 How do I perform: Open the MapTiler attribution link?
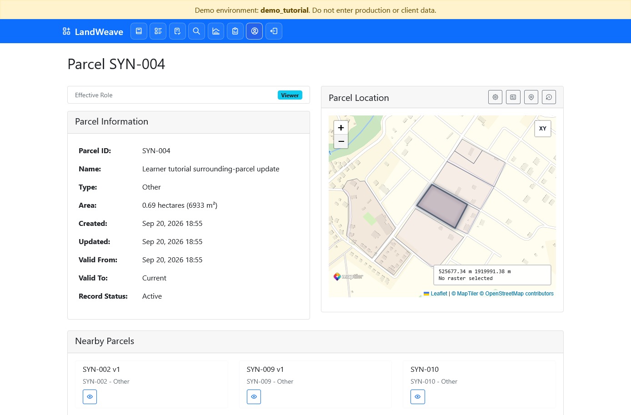tap(465, 294)
